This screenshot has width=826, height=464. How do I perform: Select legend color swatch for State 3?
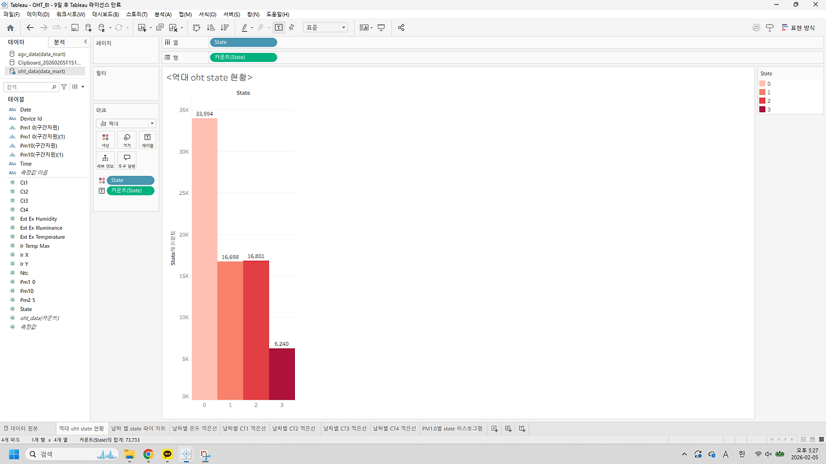[x=763, y=109]
